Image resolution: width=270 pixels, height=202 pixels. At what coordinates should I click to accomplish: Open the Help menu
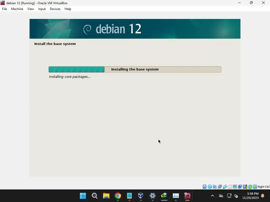pyautogui.click(x=68, y=9)
